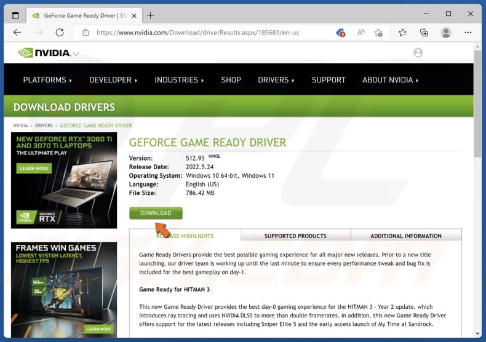Add this page to favorites
Viewport: 486px width, 342px height.
378,33
